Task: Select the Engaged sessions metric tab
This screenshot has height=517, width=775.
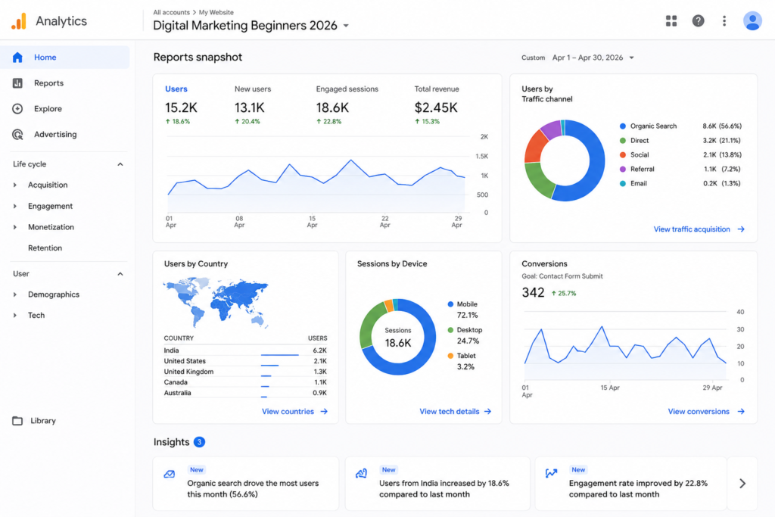Action: tap(347, 104)
